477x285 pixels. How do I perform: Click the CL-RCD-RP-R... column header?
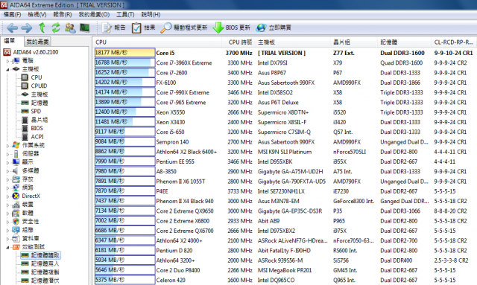[454, 42]
